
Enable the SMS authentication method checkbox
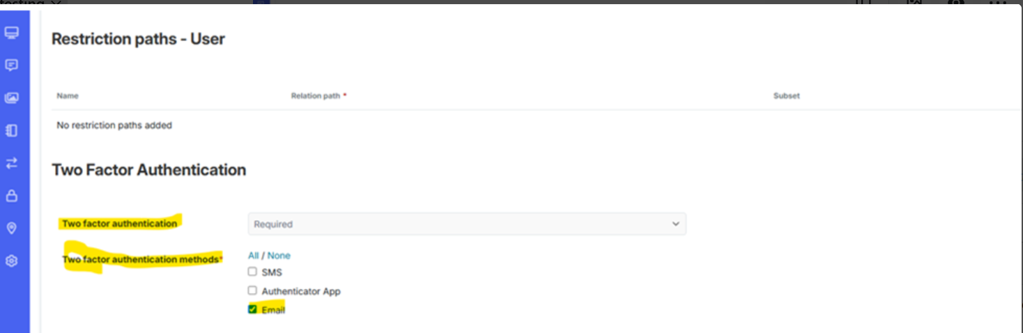coord(252,272)
